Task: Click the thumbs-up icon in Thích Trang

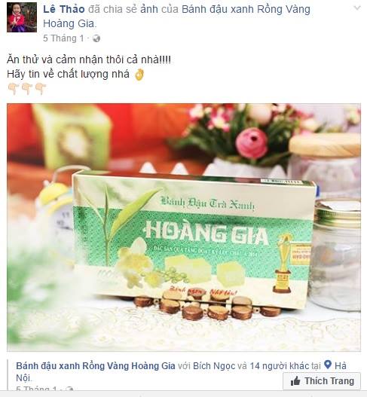Action: 295,381
